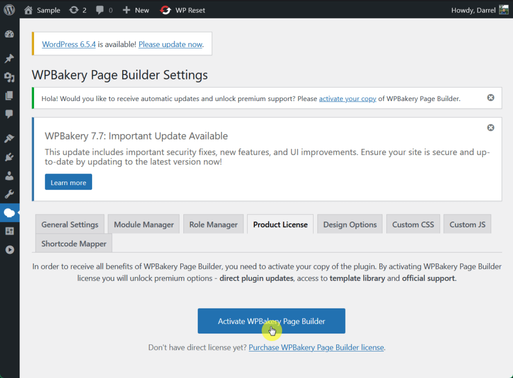
Task: Open the WP Reset toolbar item
Action: [x=182, y=10]
